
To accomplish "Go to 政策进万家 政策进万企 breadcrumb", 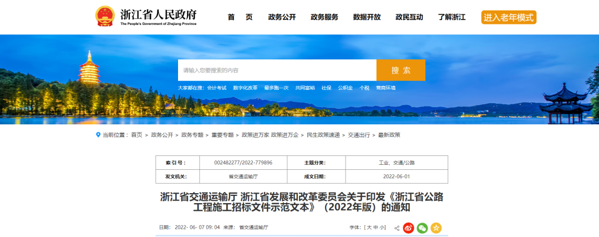I will coord(270,135).
